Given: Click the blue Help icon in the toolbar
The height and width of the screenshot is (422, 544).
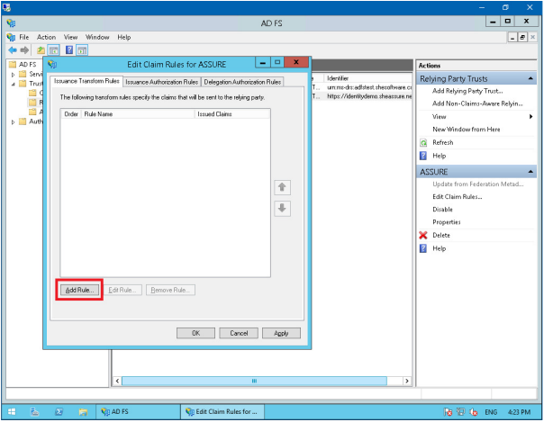Looking at the screenshot, I should pyautogui.click(x=68, y=50).
